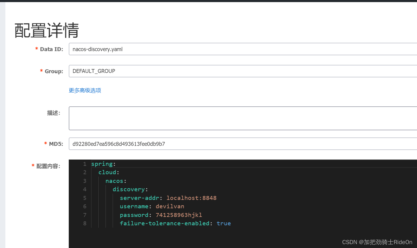
Task: Click line number 1 in the editor gutter
Action: click(x=85, y=164)
